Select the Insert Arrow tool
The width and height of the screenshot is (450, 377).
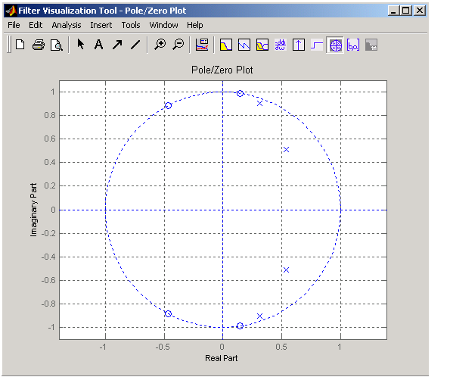click(117, 45)
